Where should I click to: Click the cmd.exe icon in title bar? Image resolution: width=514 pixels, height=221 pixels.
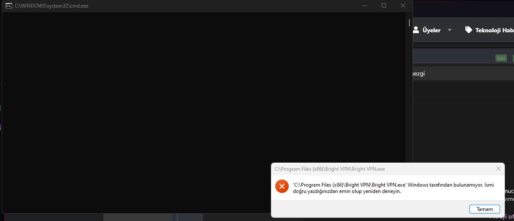8,6
